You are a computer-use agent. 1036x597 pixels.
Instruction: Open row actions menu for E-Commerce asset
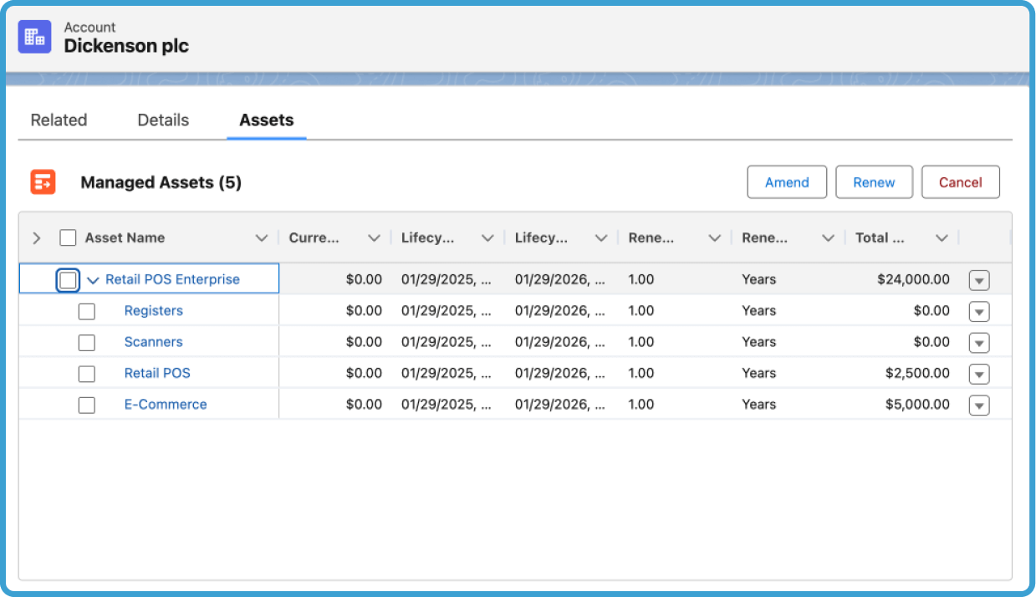click(979, 405)
